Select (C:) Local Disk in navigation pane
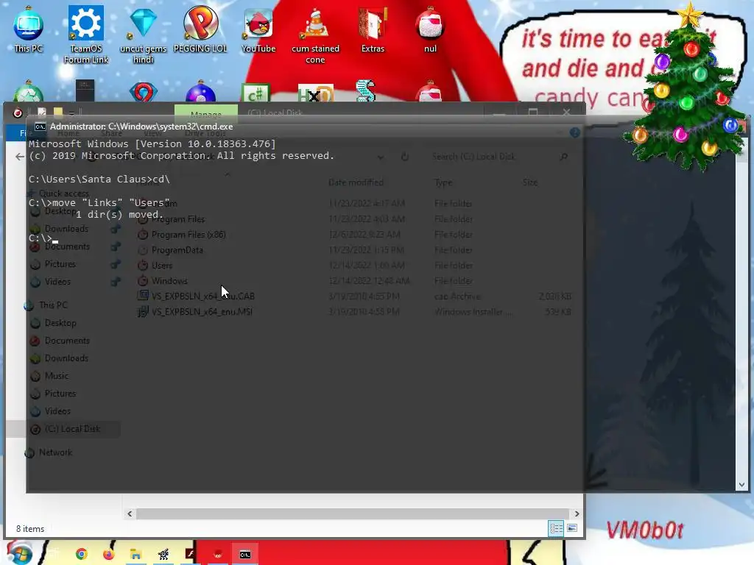The height and width of the screenshot is (565, 754). (x=72, y=429)
